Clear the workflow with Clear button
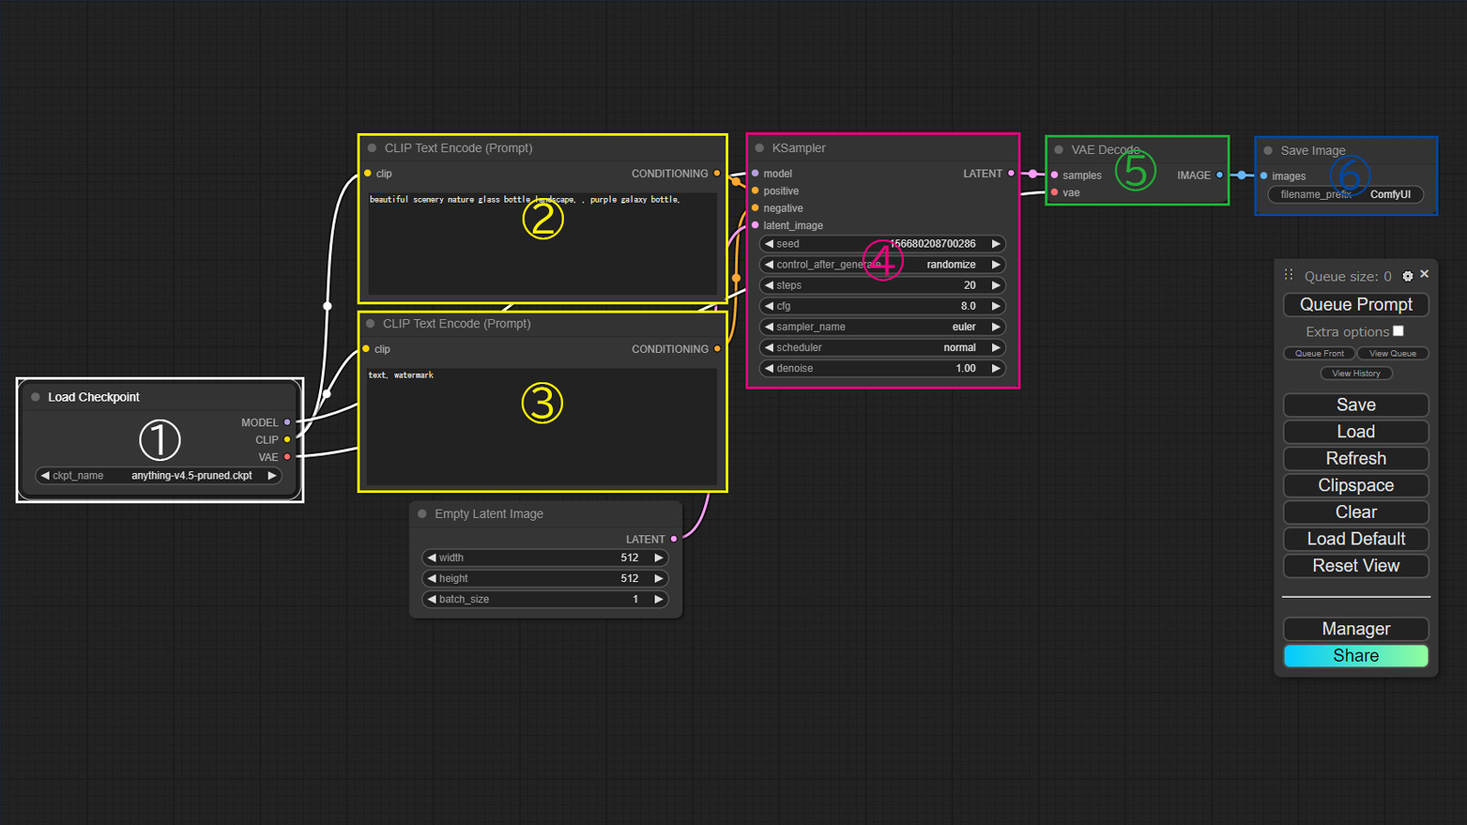This screenshot has width=1467, height=825. [x=1356, y=512]
